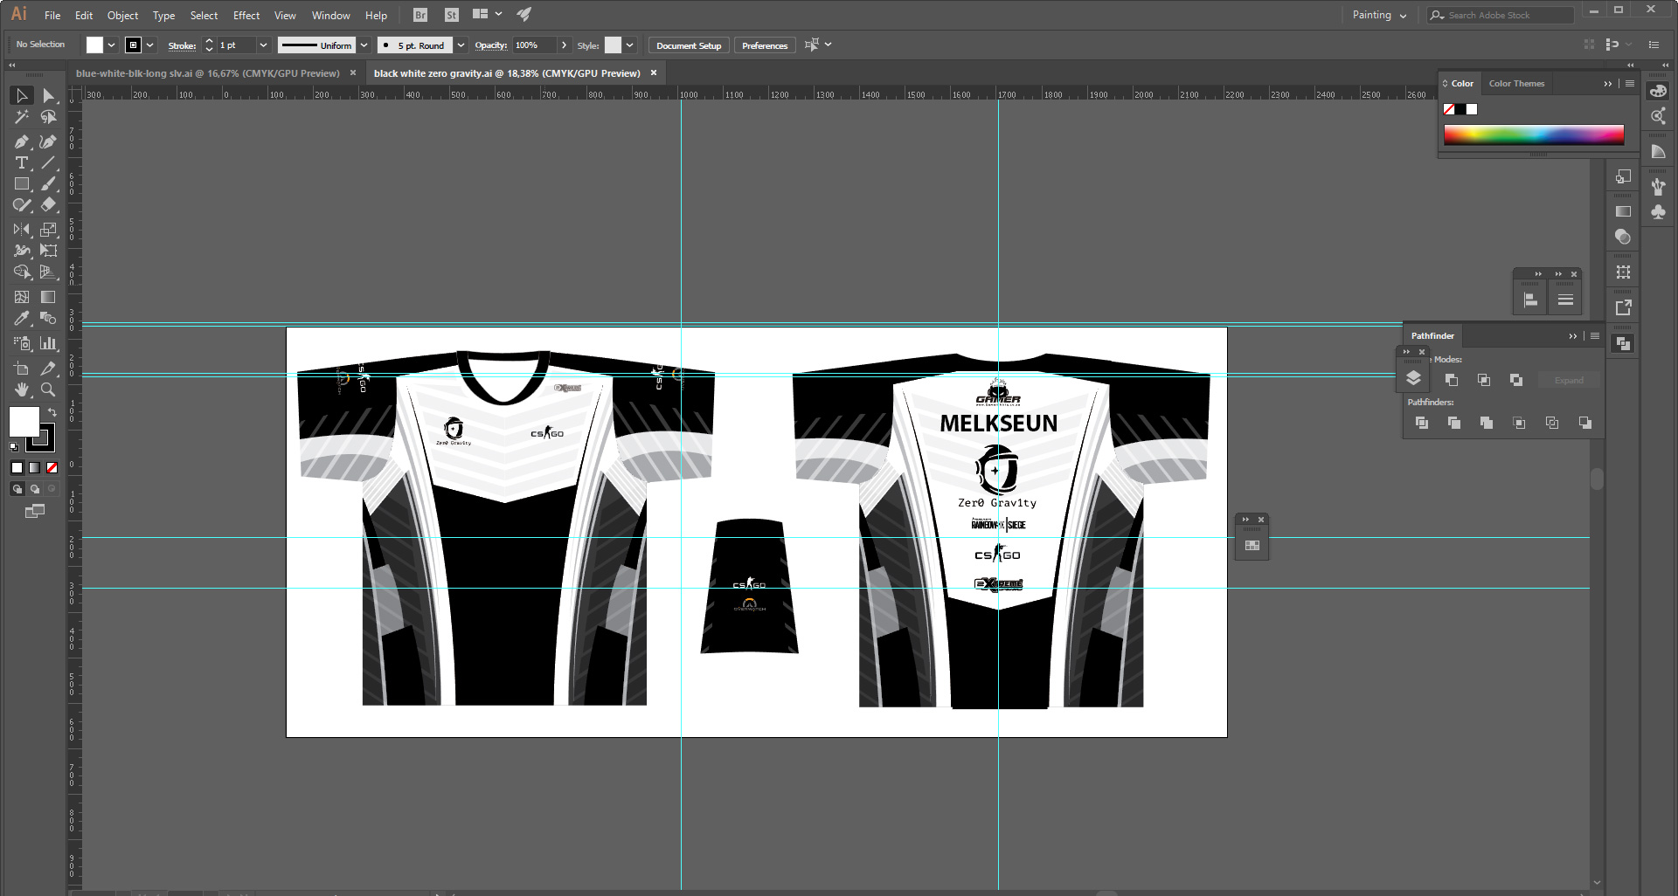The image size is (1678, 896).
Task: Select the Shaper tool
Action: (22, 205)
